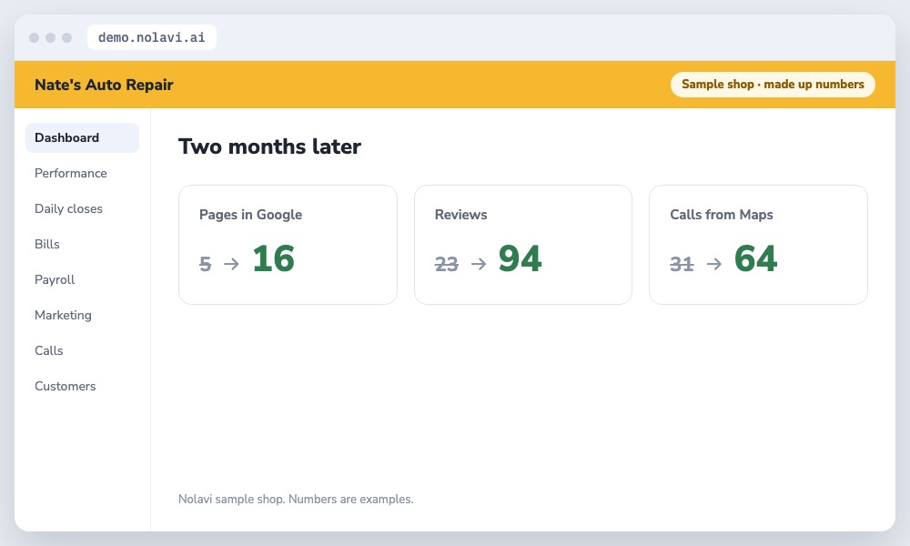The image size is (910, 546).
Task: Select the Calls from Maps card label
Action: tap(722, 215)
